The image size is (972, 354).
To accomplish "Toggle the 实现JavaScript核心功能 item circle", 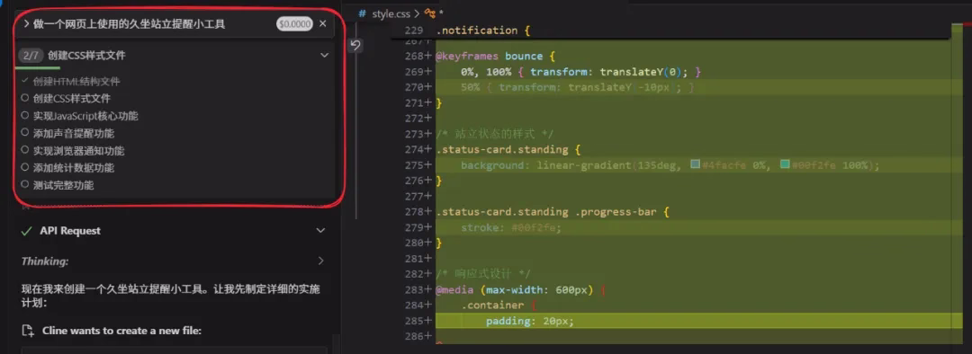I will [x=25, y=115].
